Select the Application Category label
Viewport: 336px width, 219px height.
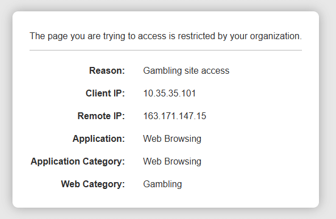[x=78, y=162]
